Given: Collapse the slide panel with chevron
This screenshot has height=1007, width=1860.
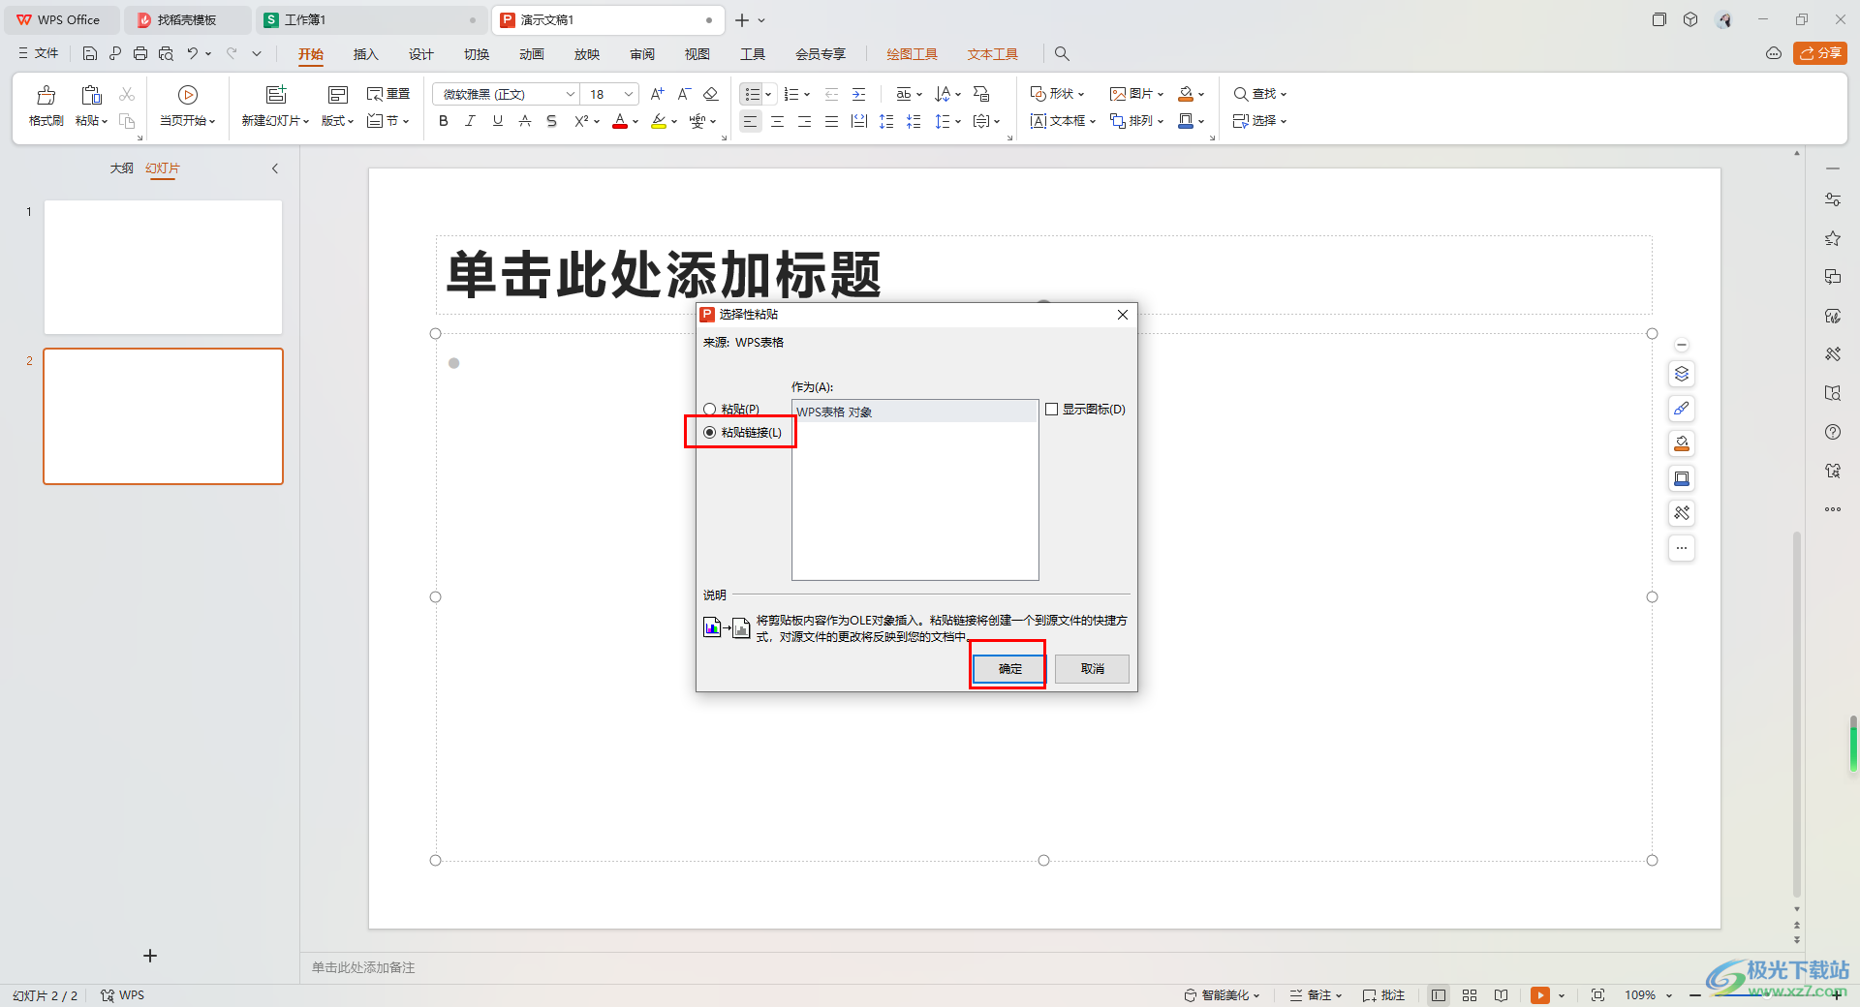Looking at the screenshot, I should click(275, 168).
